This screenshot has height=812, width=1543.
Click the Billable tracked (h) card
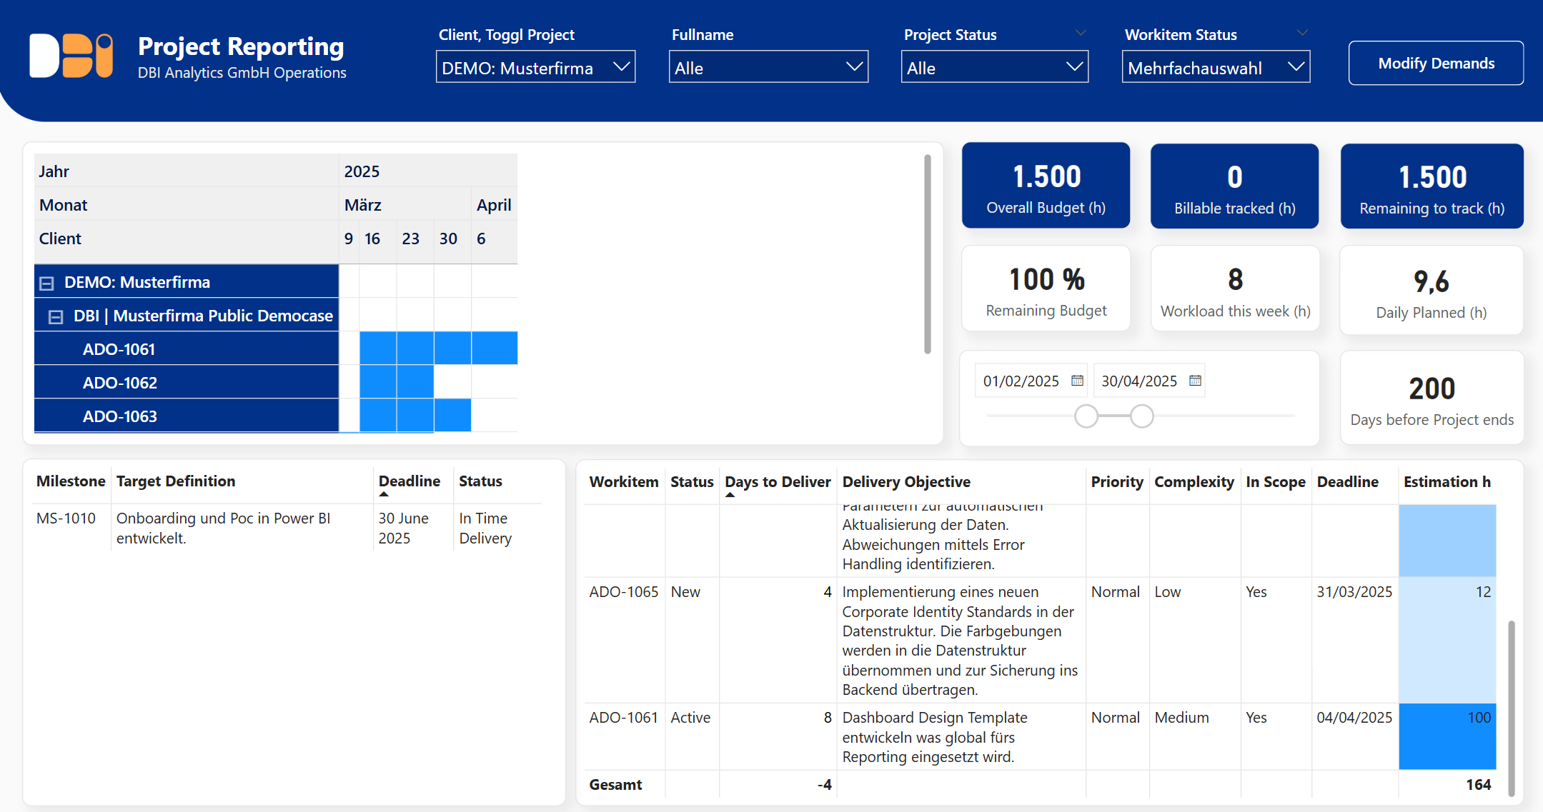pos(1234,186)
